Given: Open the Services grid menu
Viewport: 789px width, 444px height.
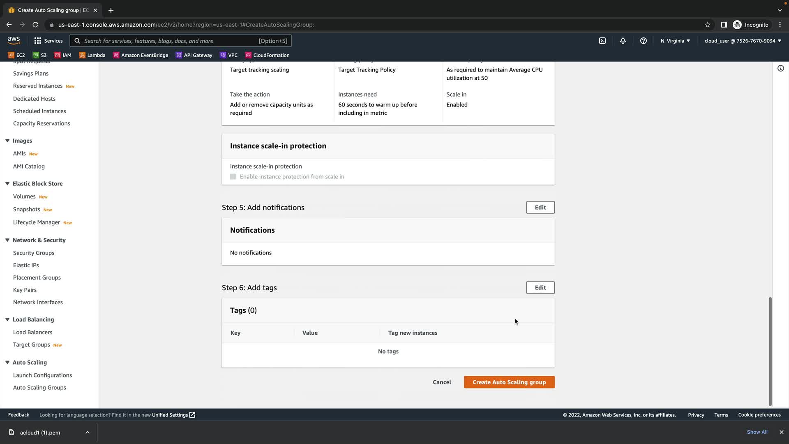Looking at the screenshot, I should (x=48, y=41).
